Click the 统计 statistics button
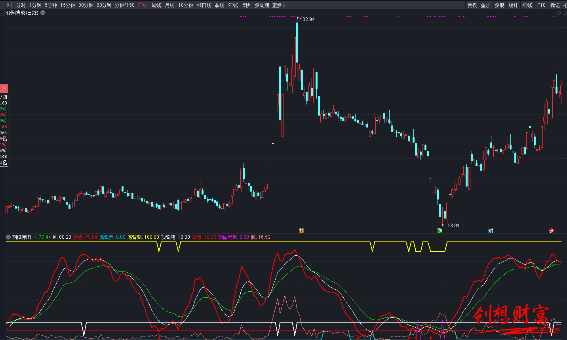 pos(513,5)
